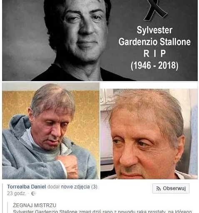Click the 'ŻEGNAJ MISTRZU' post heading
This screenshot has height=213, width=199.
point(35,205)
